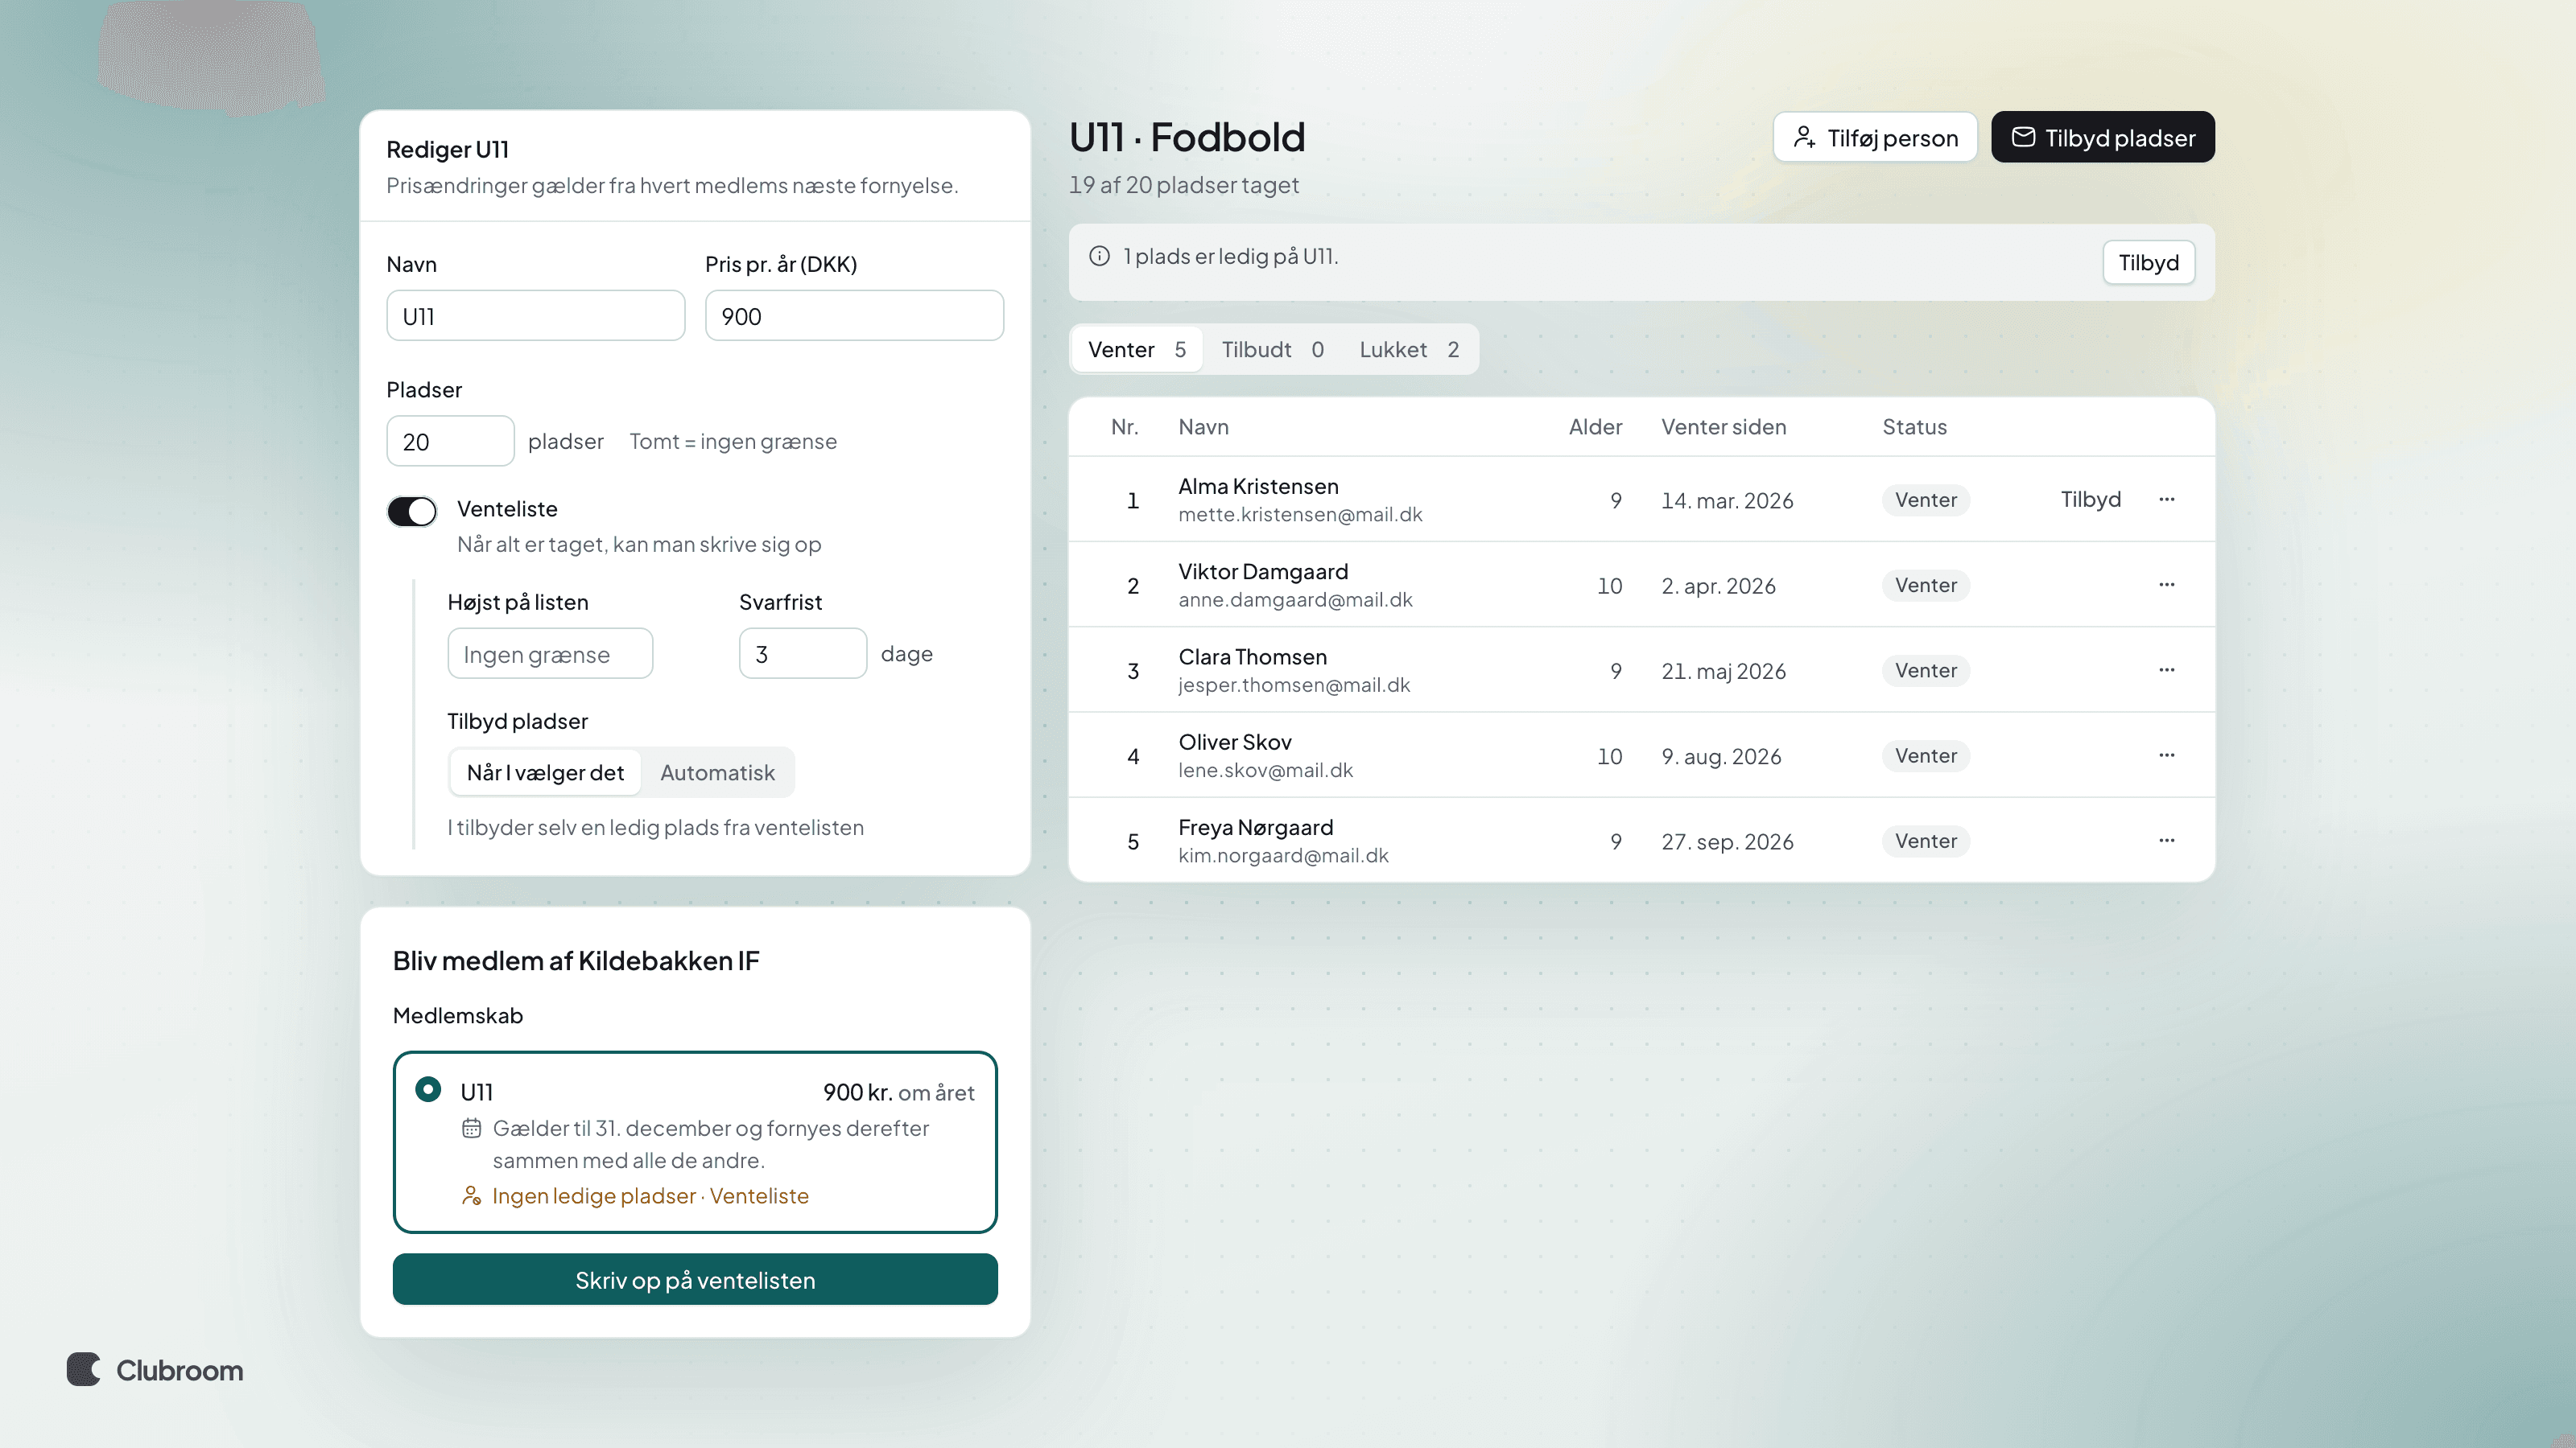Click the Pris pr. år (DKK) field
Image resolution: width=2576 pixels, height=1448 pixels.
click(854, 316)
